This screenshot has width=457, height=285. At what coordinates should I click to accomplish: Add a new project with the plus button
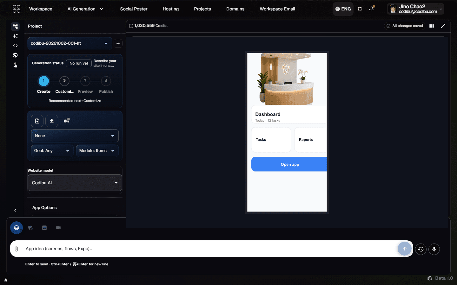click(x=118, y=43)
